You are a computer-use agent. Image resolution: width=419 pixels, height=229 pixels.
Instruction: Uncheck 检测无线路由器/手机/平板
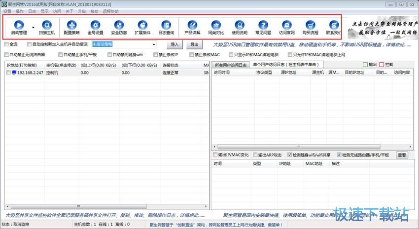pyautogui.click(x=339, y=154)
